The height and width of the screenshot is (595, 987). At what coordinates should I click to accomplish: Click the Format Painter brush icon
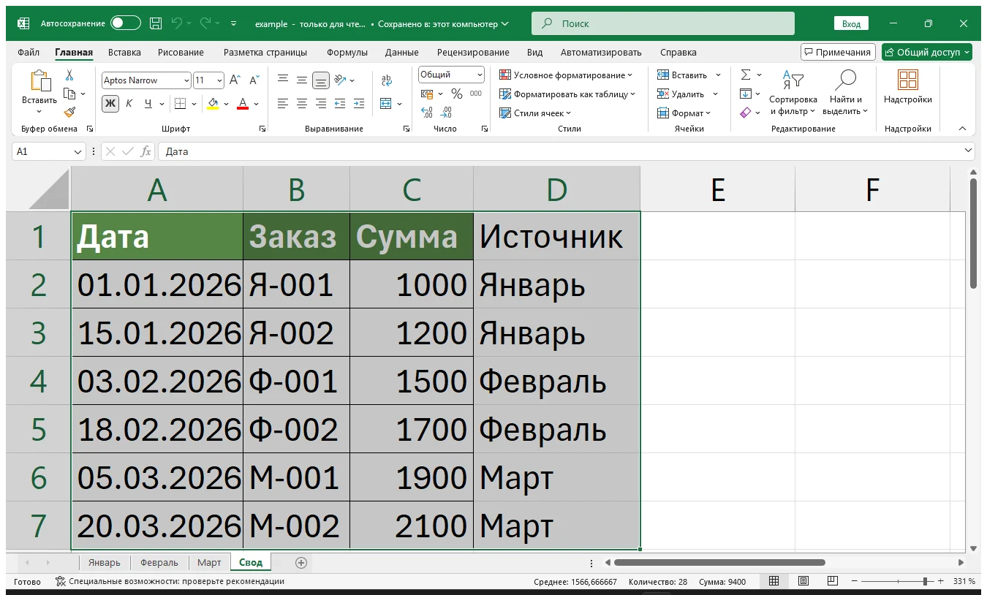(x=69, y=112)
